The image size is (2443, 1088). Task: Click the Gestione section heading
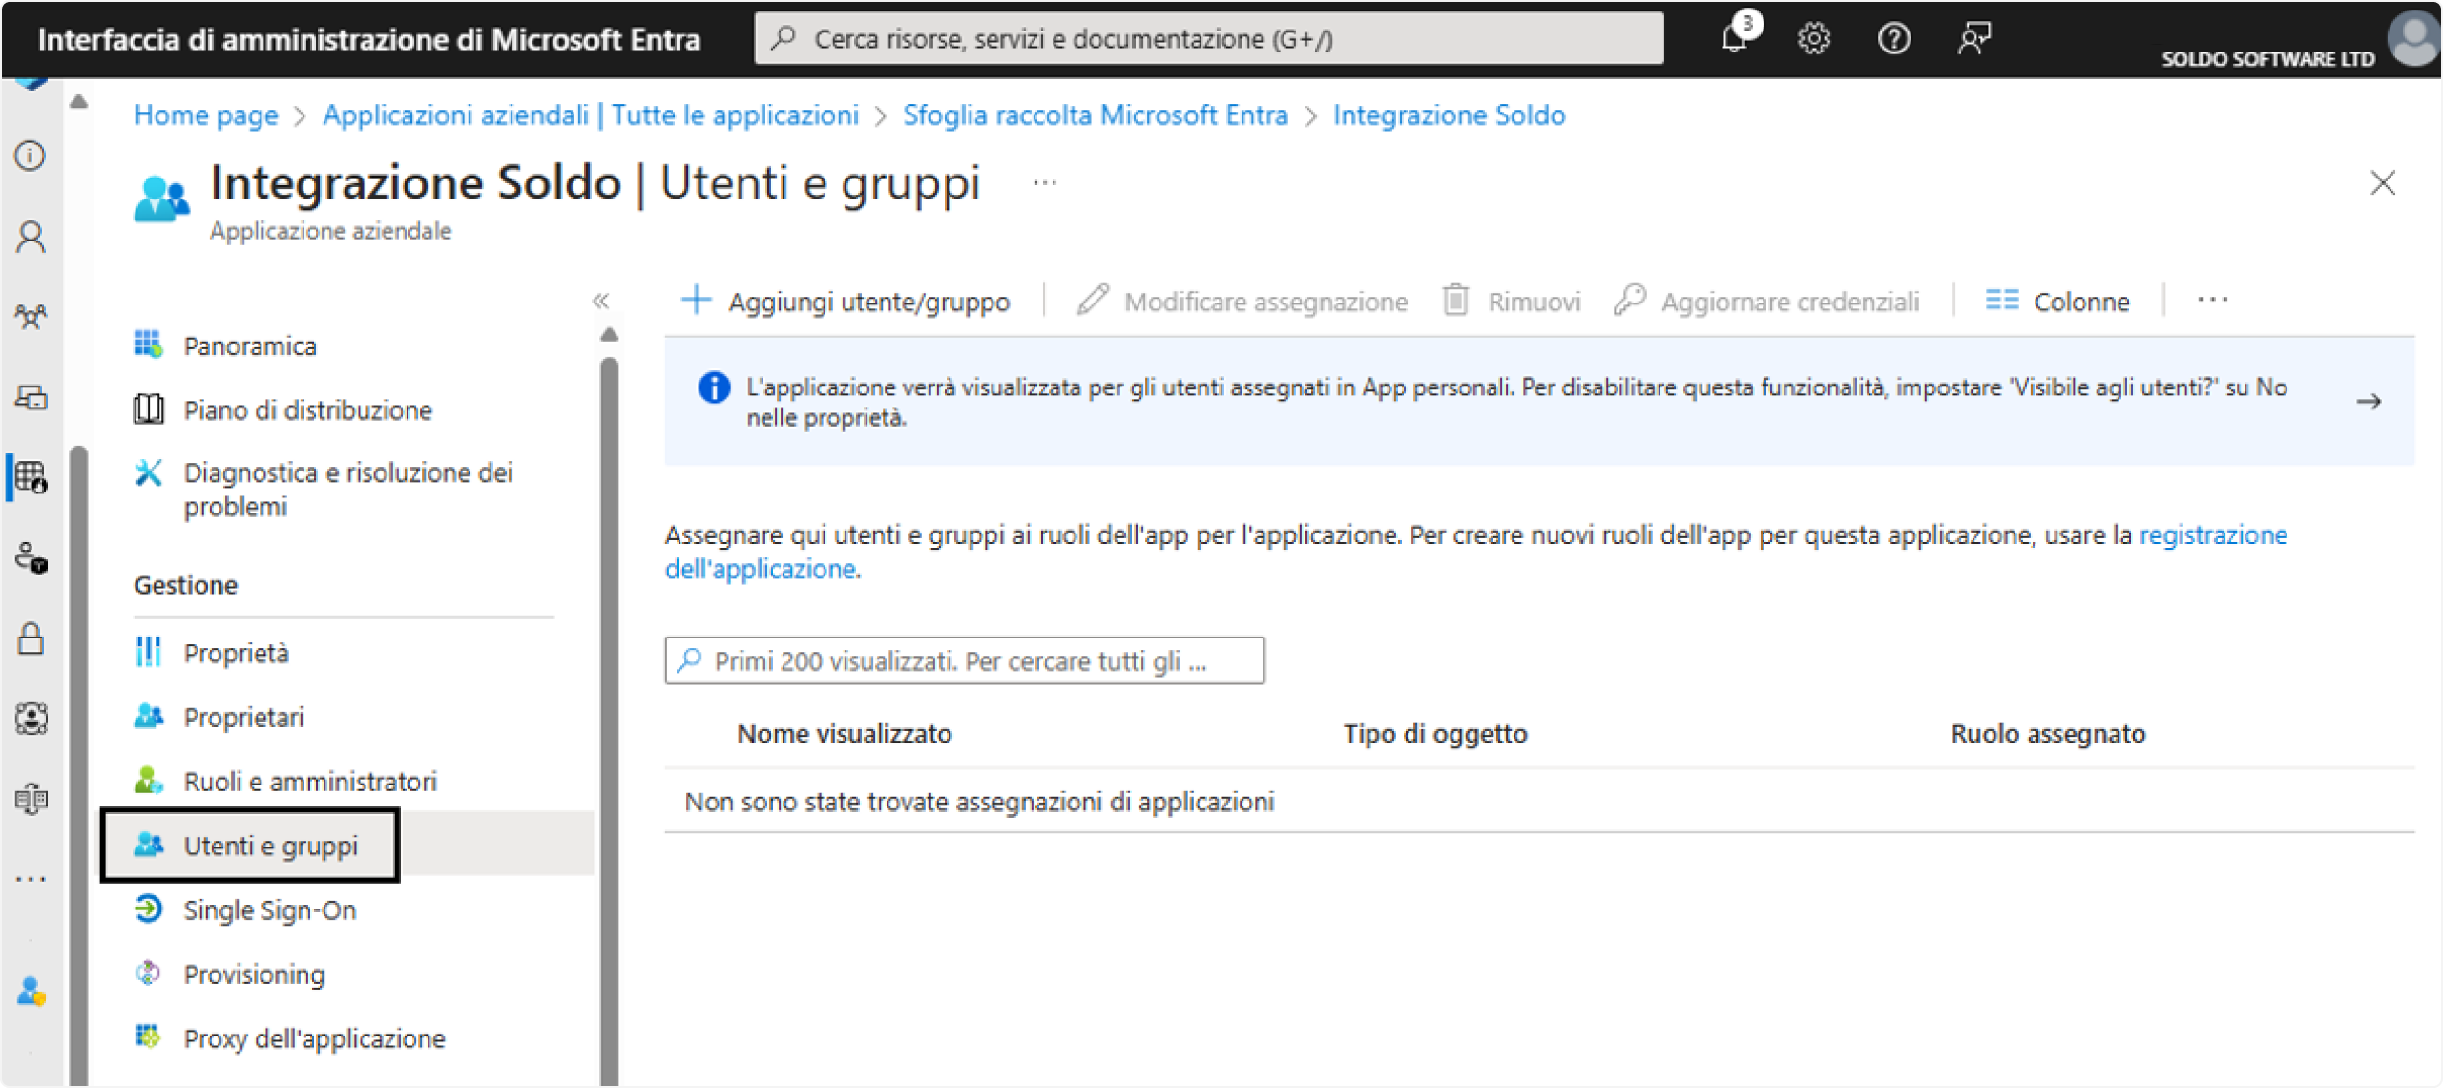(x=185, y=584)
